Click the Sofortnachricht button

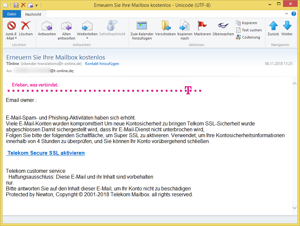[x=112, y=28]
